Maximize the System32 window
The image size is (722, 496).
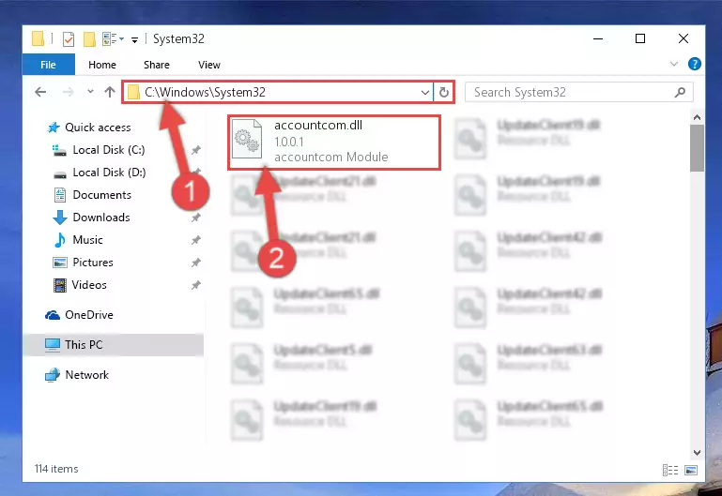pos(640,38)
